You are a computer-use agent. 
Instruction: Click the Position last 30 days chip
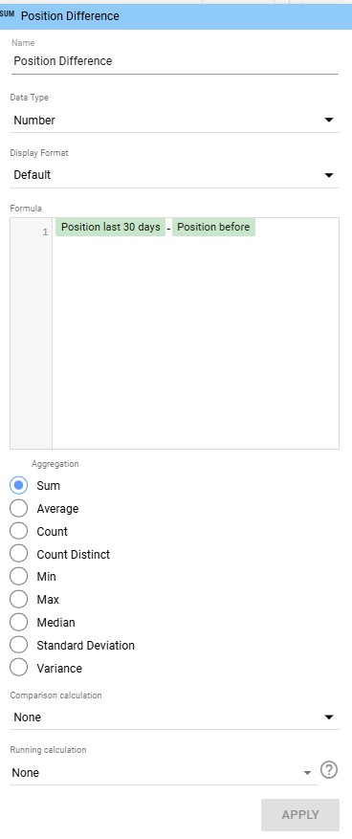[x=111, y=227]
